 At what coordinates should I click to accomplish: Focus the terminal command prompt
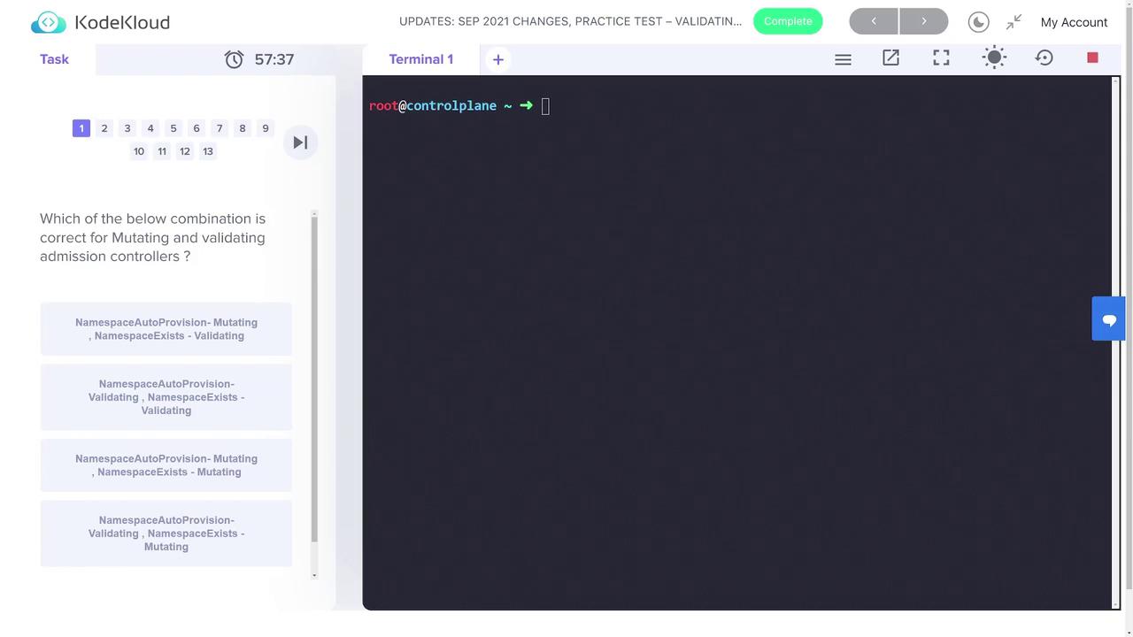tap(545, 106)
